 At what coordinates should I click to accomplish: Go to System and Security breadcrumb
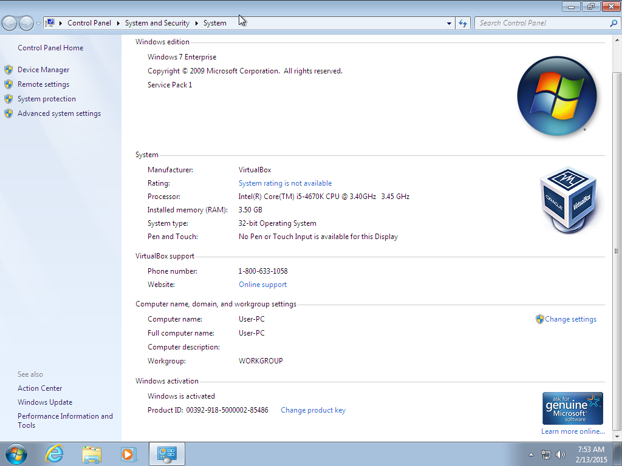[x=157, y=23]
